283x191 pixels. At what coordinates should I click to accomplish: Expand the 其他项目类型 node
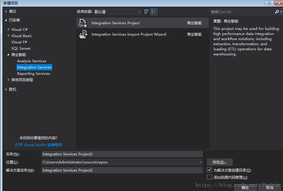tap(8, 80)
